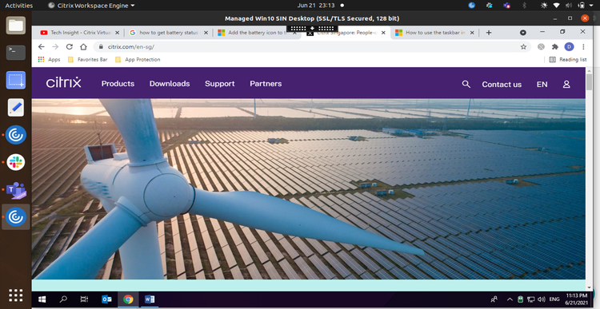
Task: Click the Contact us link
Action: click(502, 85)
